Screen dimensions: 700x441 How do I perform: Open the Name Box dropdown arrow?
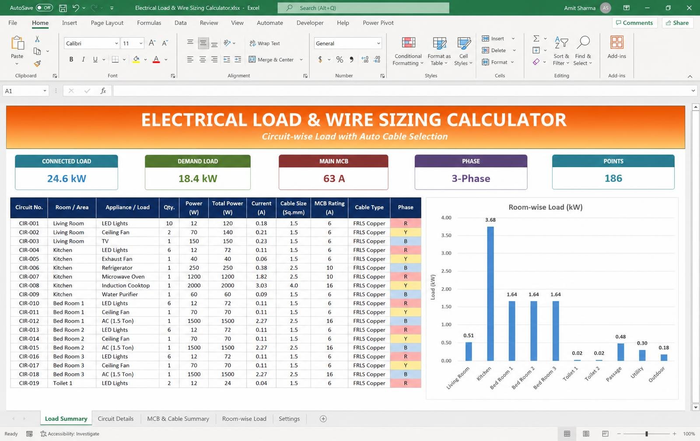(45, 91)
